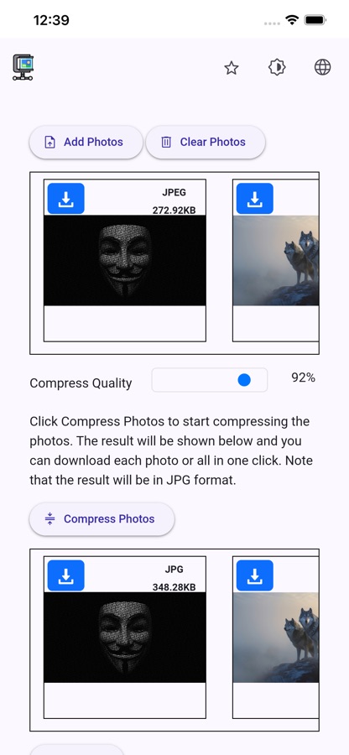Click the 272.92KB size label
The image size is (349, 755).
pos(174,211)
